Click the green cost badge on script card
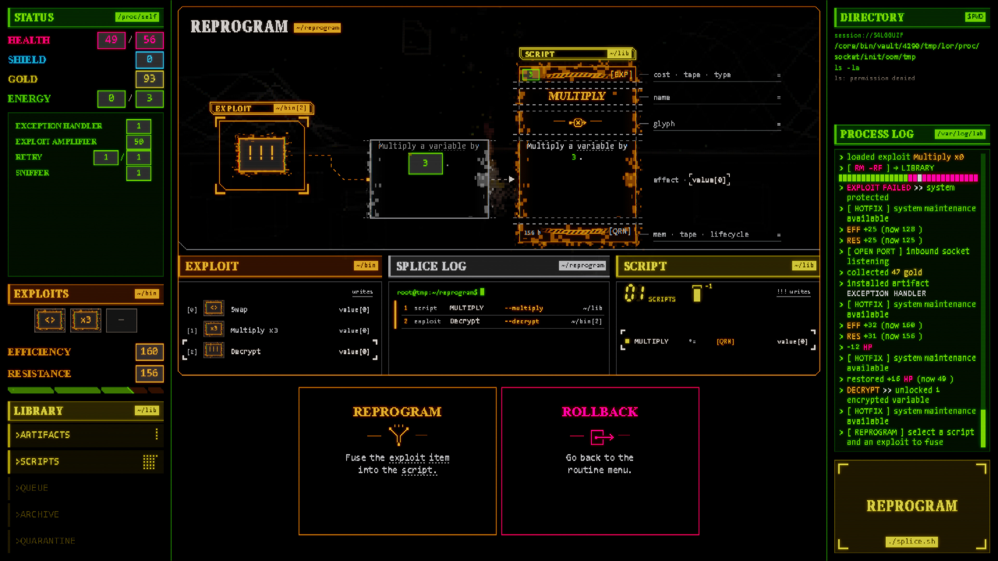Image resolution: width=998 pixels, height=561 pixels. click(x=530, y=74)
